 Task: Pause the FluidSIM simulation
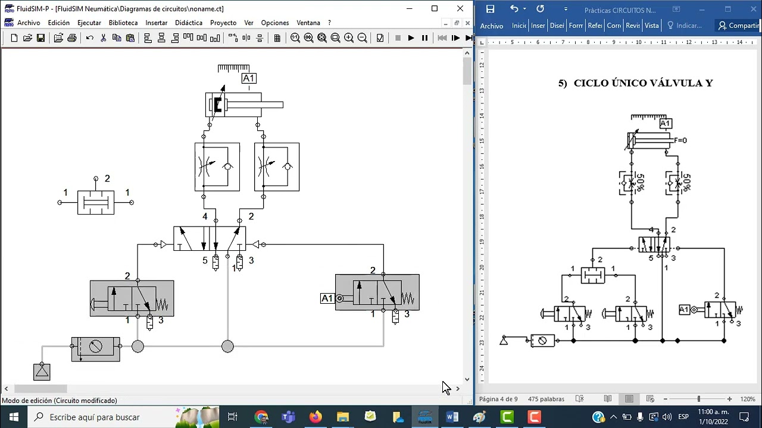coord(424,38)
